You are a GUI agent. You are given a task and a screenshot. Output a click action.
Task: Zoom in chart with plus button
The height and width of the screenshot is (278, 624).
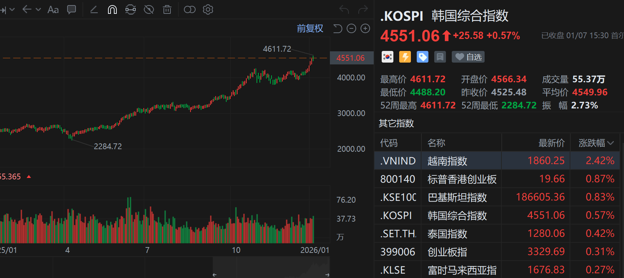(x=365, y=28)
